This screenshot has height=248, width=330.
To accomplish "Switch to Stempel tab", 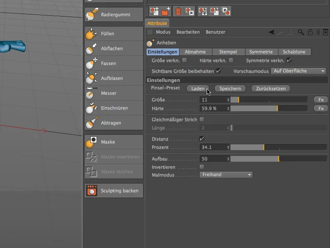I will pos(228,52).
